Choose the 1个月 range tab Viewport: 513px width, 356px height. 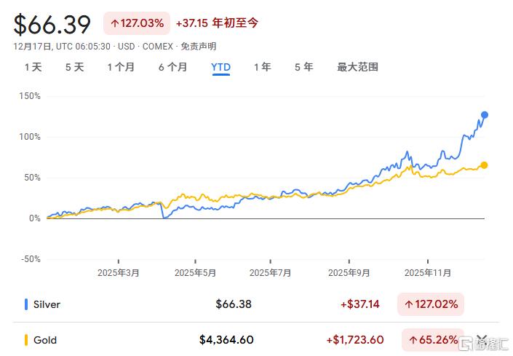pos(121,67)
